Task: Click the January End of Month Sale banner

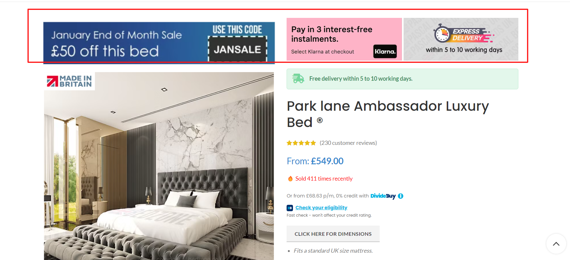Action: tap(159, 43)
